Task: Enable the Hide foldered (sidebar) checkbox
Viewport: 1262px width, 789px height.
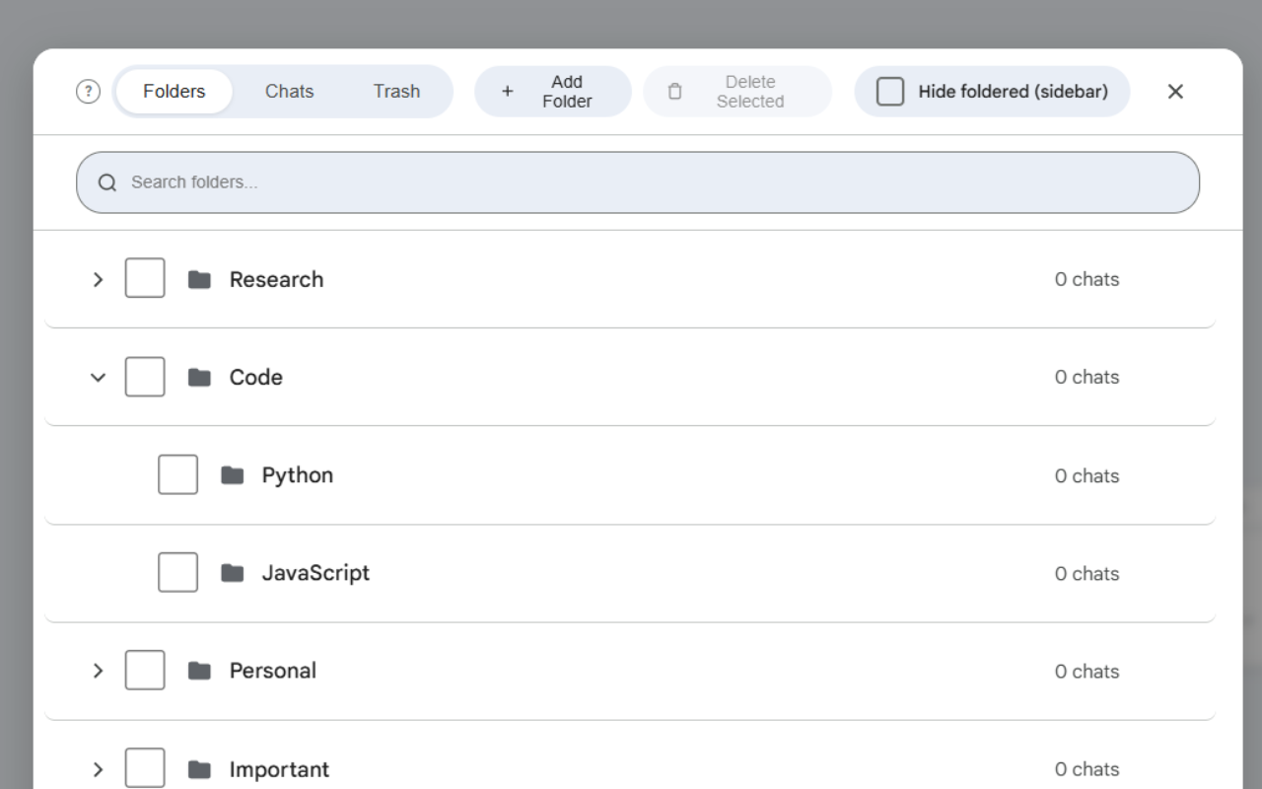Action: tap(890, 92)
